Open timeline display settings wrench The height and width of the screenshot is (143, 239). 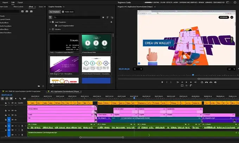[20, 99]
